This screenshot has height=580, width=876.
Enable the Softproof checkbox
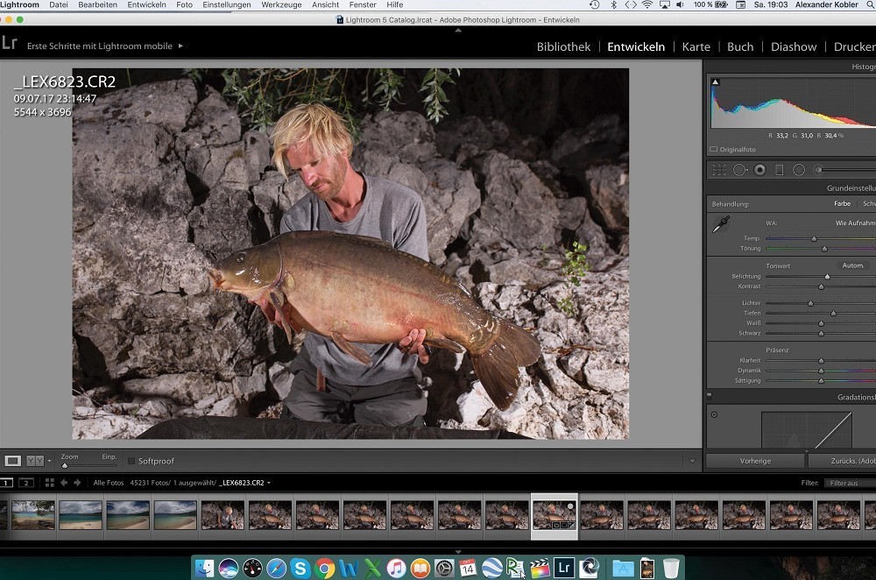[131, 461]
